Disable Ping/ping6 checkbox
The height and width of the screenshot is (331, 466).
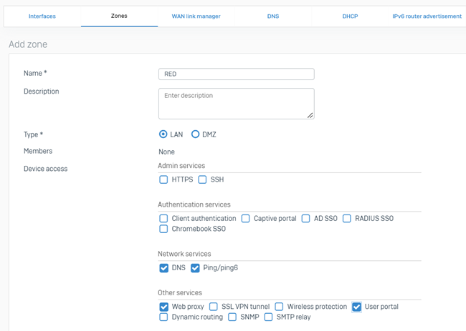(195, 268)
